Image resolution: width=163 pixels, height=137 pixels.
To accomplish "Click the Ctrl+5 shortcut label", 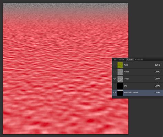I will click(157, 85).
